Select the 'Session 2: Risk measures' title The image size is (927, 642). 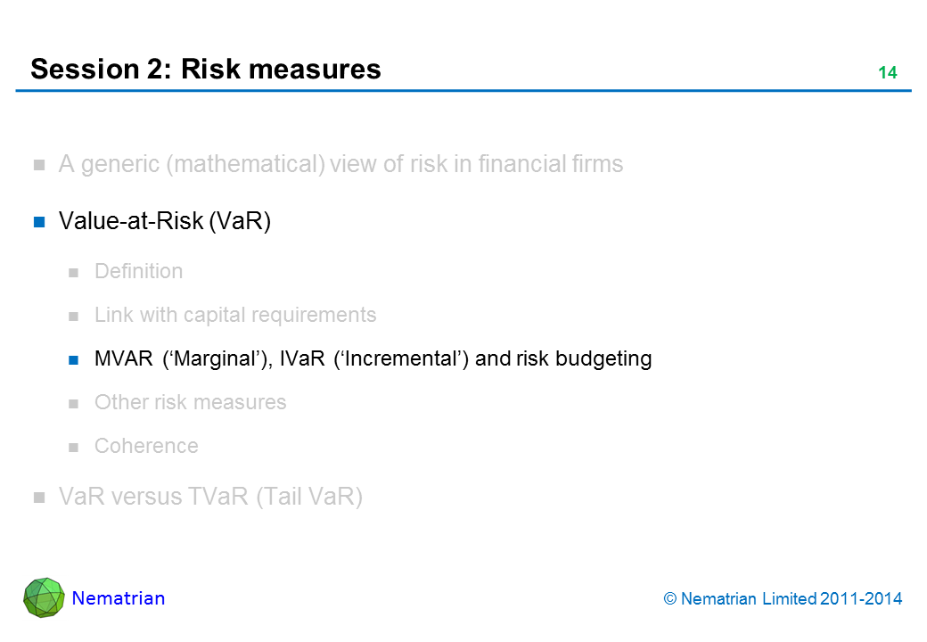(206, 70)
